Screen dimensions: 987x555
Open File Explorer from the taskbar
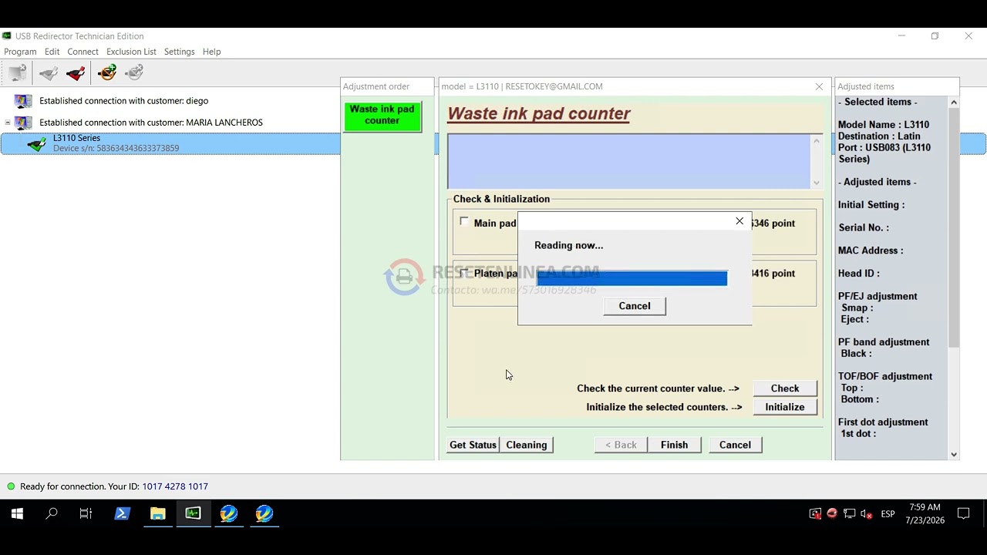click(157, 513)
